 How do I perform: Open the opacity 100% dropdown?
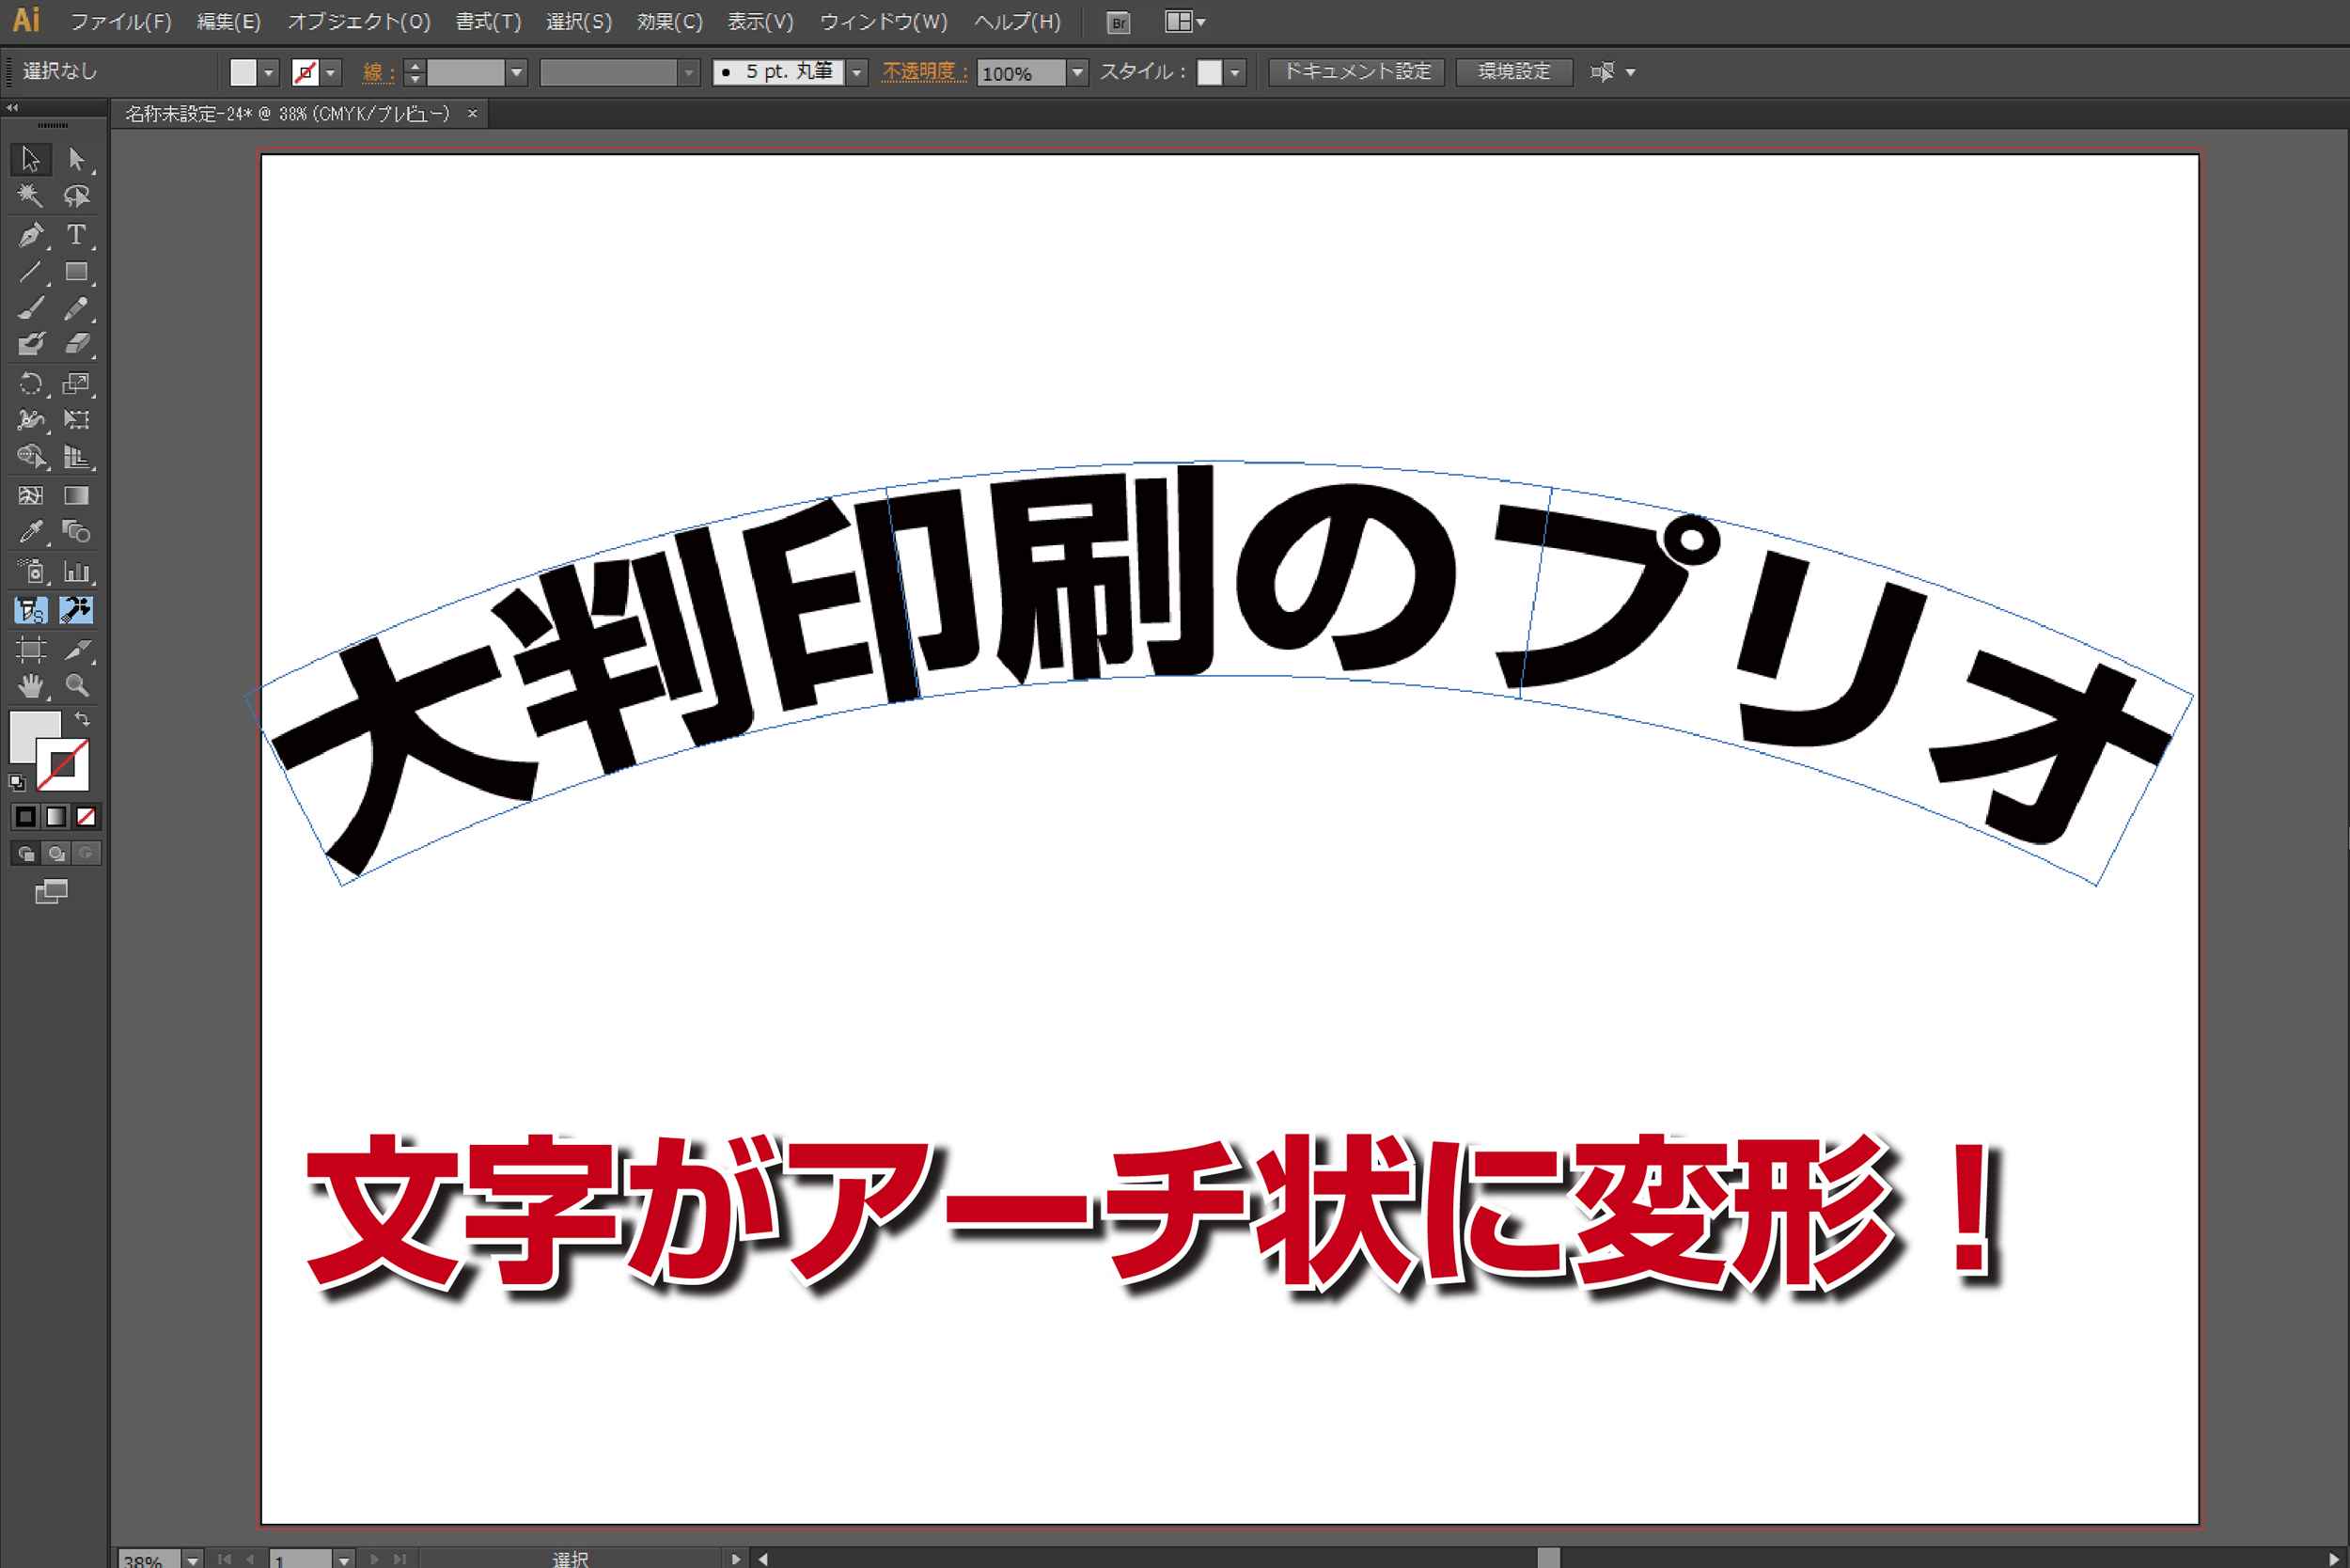tap(1077, 73)
